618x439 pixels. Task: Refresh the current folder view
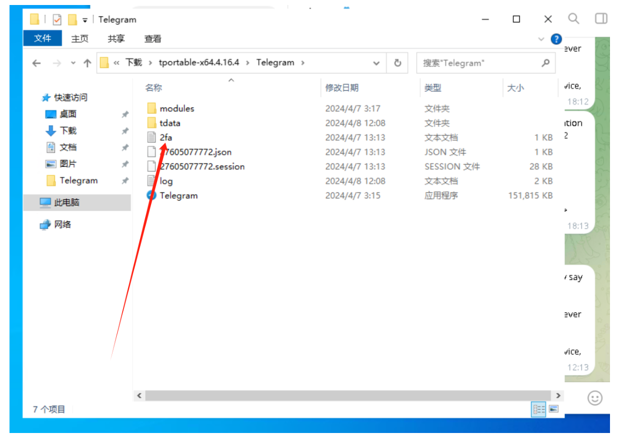(397, 63)
